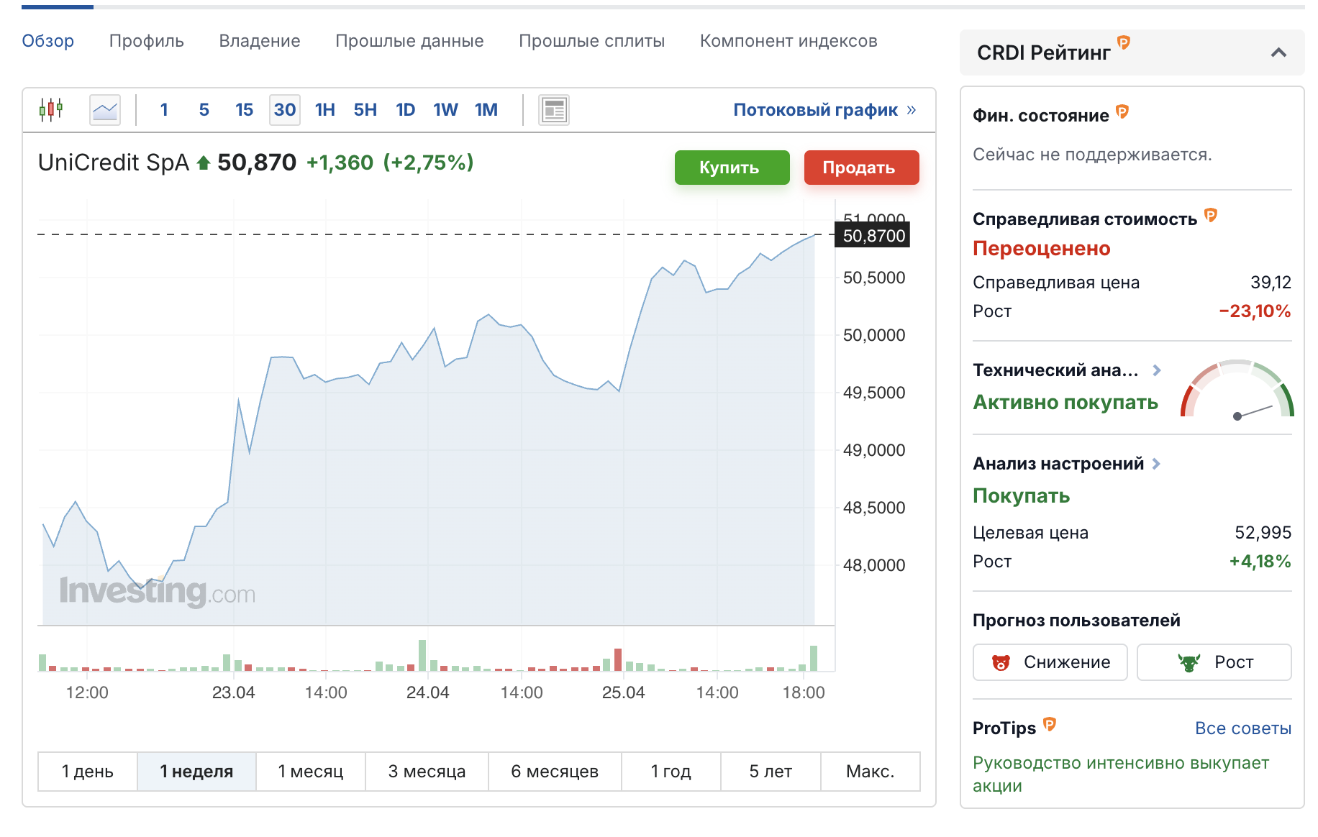Image resolution: width=1318 pixels, height=837 pixels.
Task: Open the ProTip about share buybacks
Action: 1121,774
